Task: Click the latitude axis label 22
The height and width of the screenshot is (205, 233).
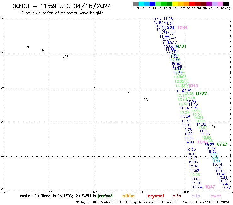Action: pyautogui.click(x=3, y=156)
